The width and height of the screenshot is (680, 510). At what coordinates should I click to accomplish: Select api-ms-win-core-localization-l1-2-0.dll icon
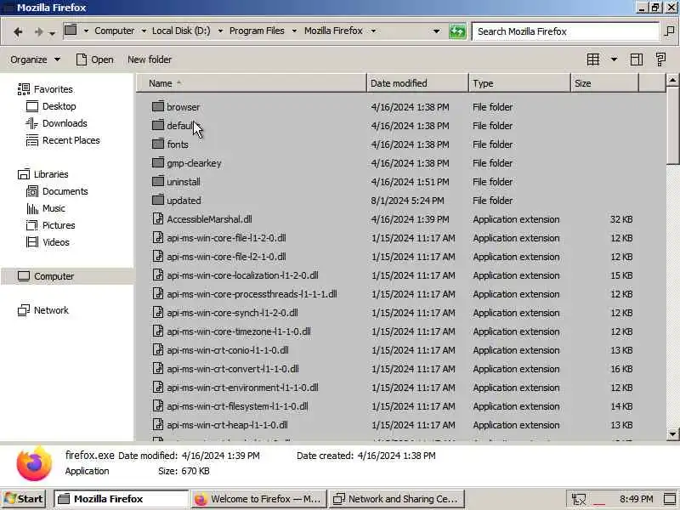[x=158, y=275]
